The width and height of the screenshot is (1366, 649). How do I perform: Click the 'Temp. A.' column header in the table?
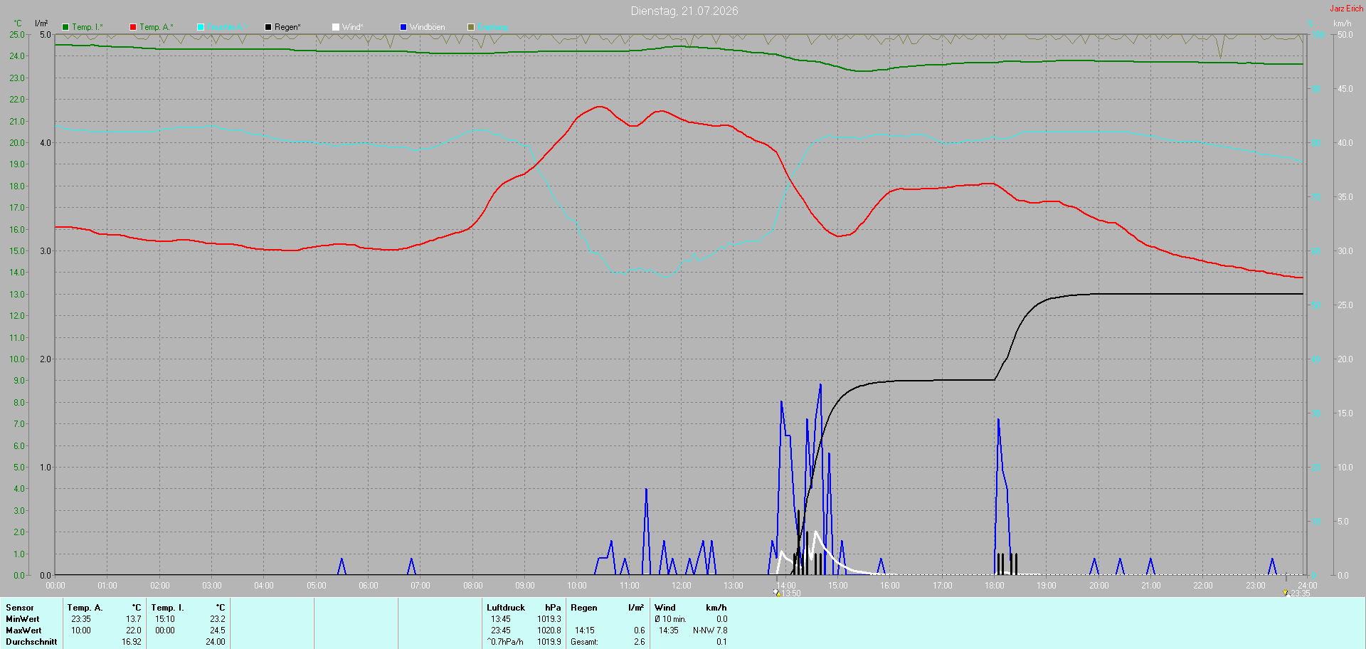point(85,608)
